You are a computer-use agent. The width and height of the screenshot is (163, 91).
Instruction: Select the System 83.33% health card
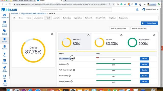point(107,41)
